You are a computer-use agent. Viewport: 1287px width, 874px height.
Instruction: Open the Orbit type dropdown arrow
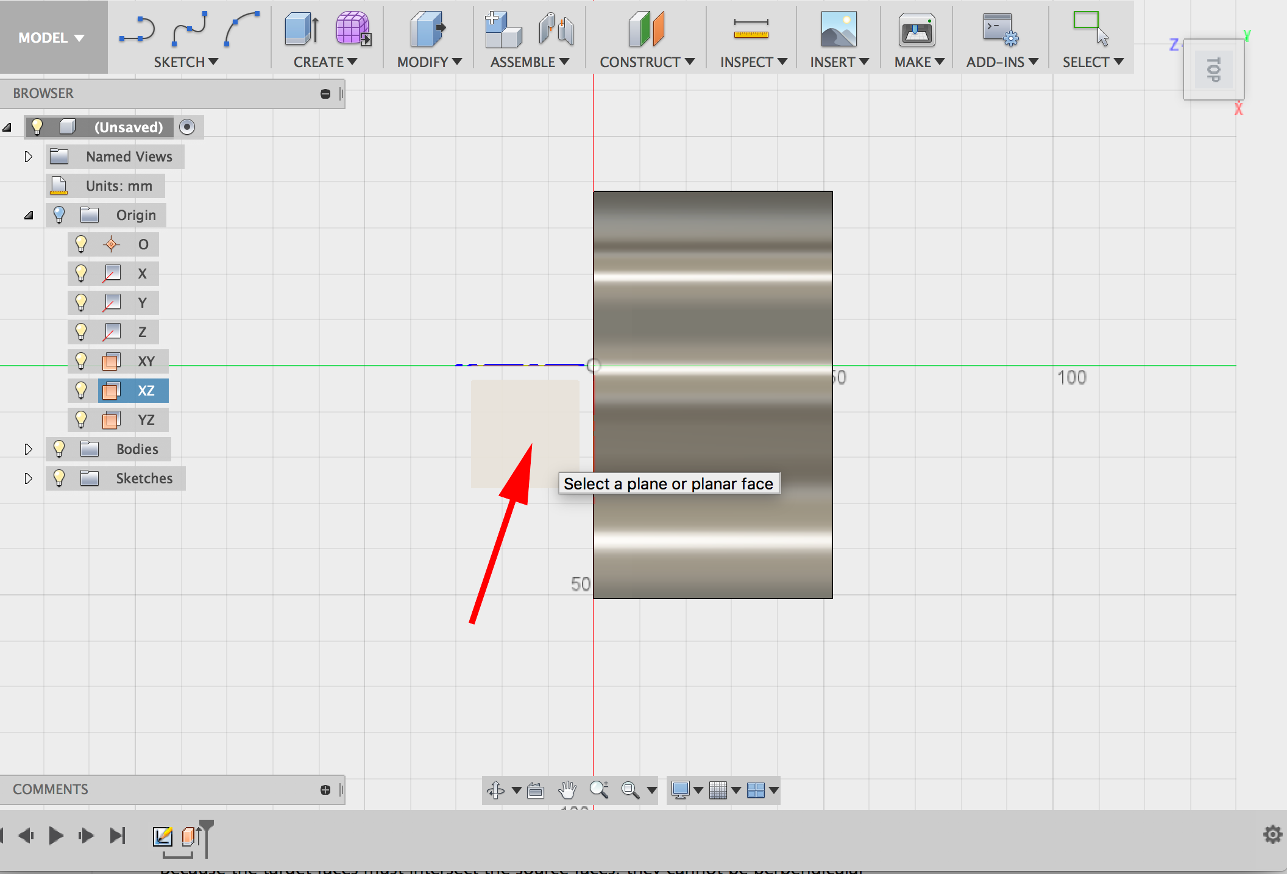point(517,791)
